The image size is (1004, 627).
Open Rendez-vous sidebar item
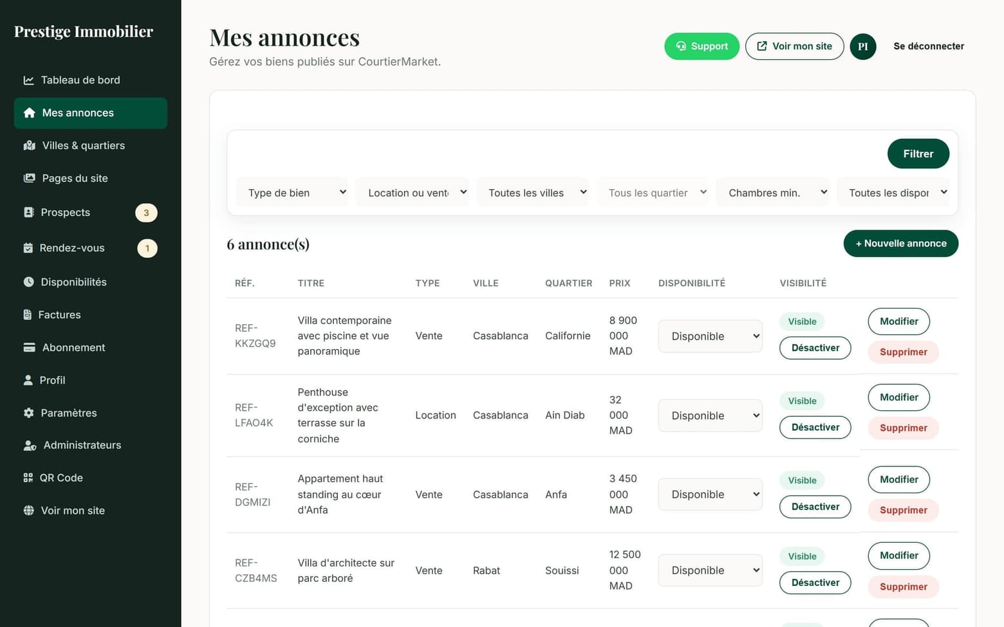click(x=90, y=248)
